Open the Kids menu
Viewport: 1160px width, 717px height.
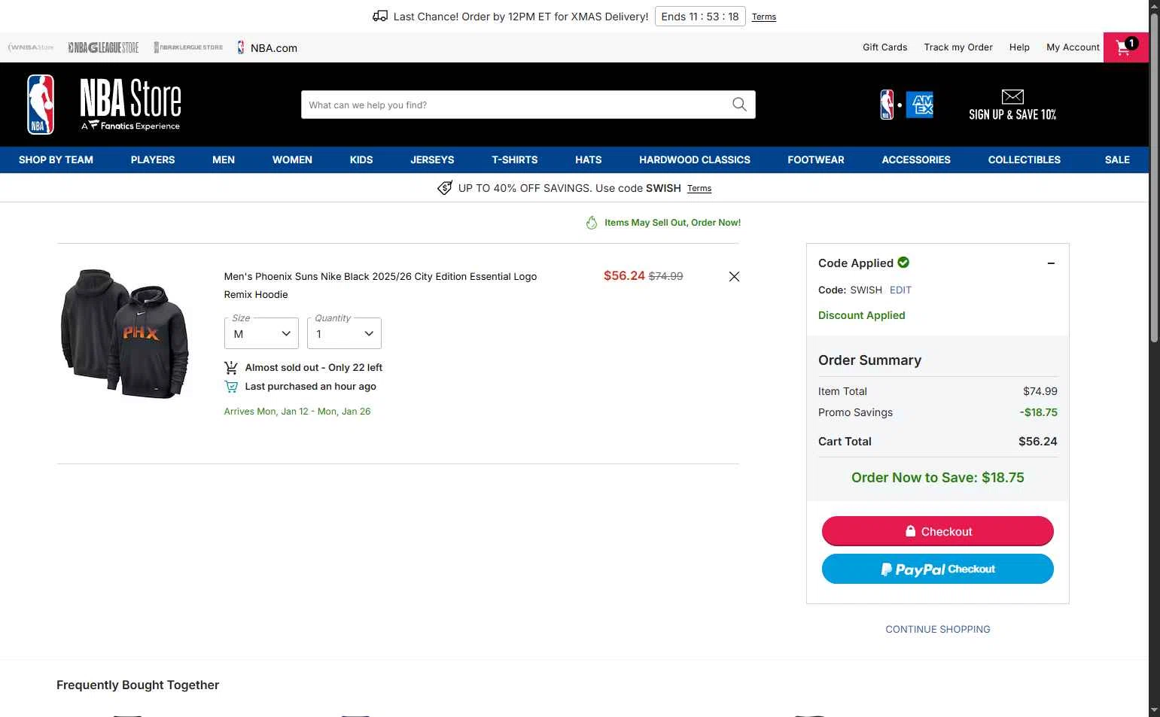(361, 160)
